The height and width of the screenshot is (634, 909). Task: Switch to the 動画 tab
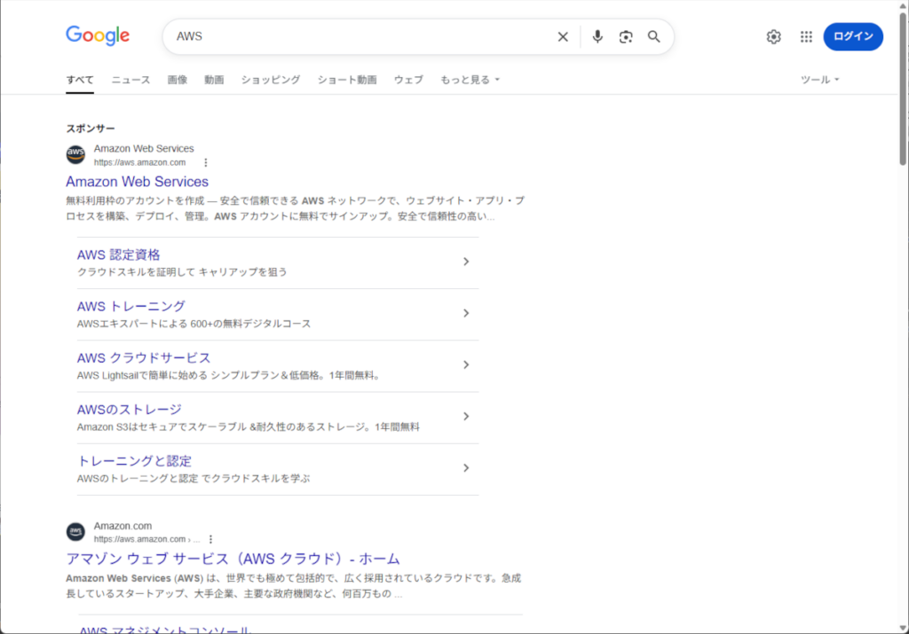(x=214, y=80)
